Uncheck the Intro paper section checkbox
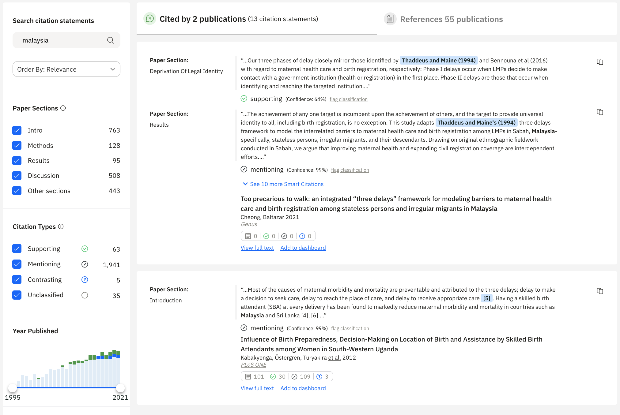The height and width of the screenshot is (415, 620). coord(17,130)
